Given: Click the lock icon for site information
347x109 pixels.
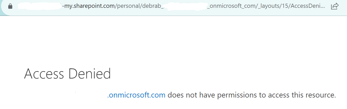Looking at the screenshot, I should point(10,6).
